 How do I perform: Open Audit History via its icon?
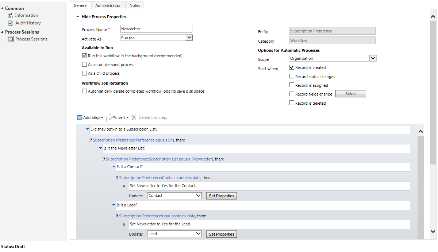(x=10, y=23)
